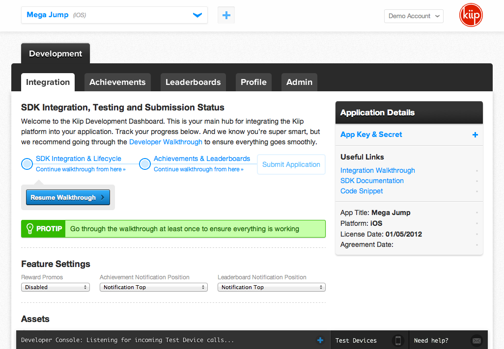Click the blue plus add-application button
Image resolution: width=504 pixels, height=349 pixels.
(226, 15)
